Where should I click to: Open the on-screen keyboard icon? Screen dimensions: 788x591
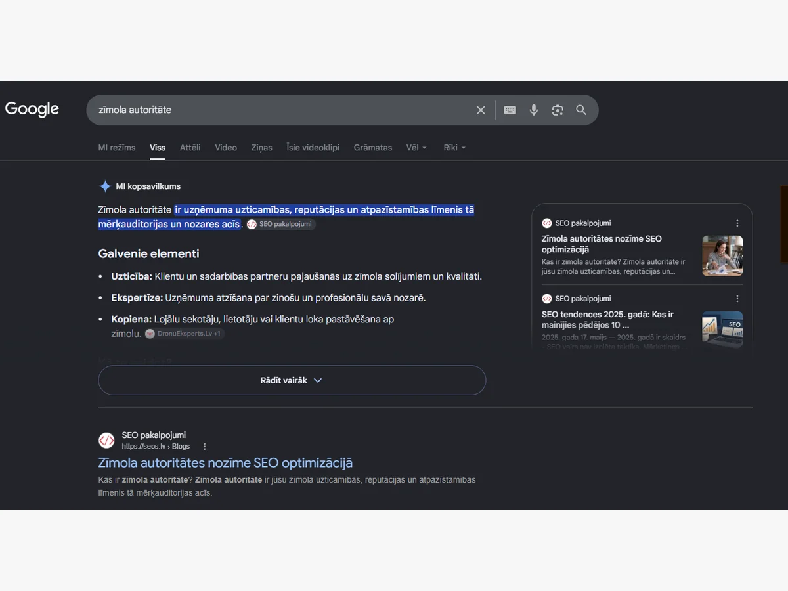[x=510, y=110]
